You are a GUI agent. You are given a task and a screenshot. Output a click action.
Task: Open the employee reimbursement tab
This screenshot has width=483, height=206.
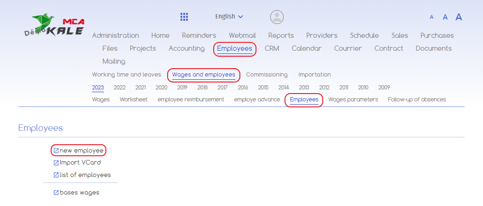point(191,100)
